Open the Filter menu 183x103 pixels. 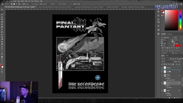[x=26, y=1]
